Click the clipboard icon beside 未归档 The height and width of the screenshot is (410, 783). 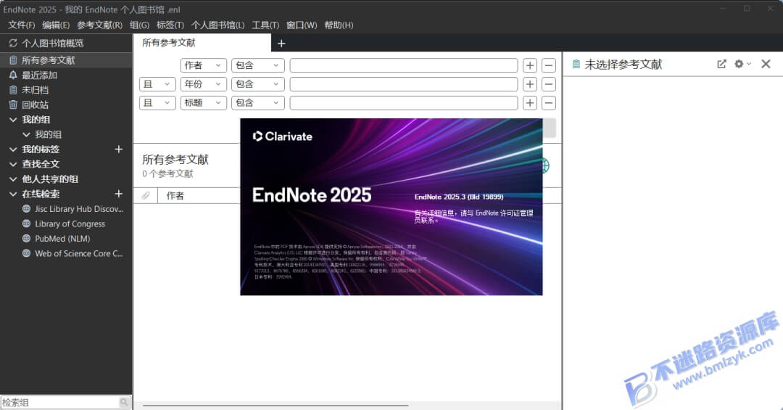click(x=13, y=90)
